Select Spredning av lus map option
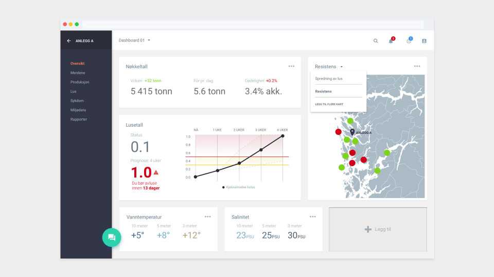The width and height of the screenshot is (494, 277). coord(329,78)
